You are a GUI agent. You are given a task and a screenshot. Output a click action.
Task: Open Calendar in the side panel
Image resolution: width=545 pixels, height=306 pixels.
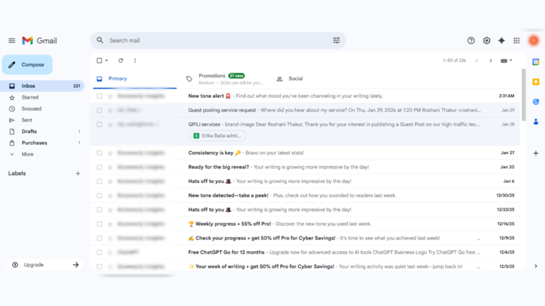(x=536, y=62)
